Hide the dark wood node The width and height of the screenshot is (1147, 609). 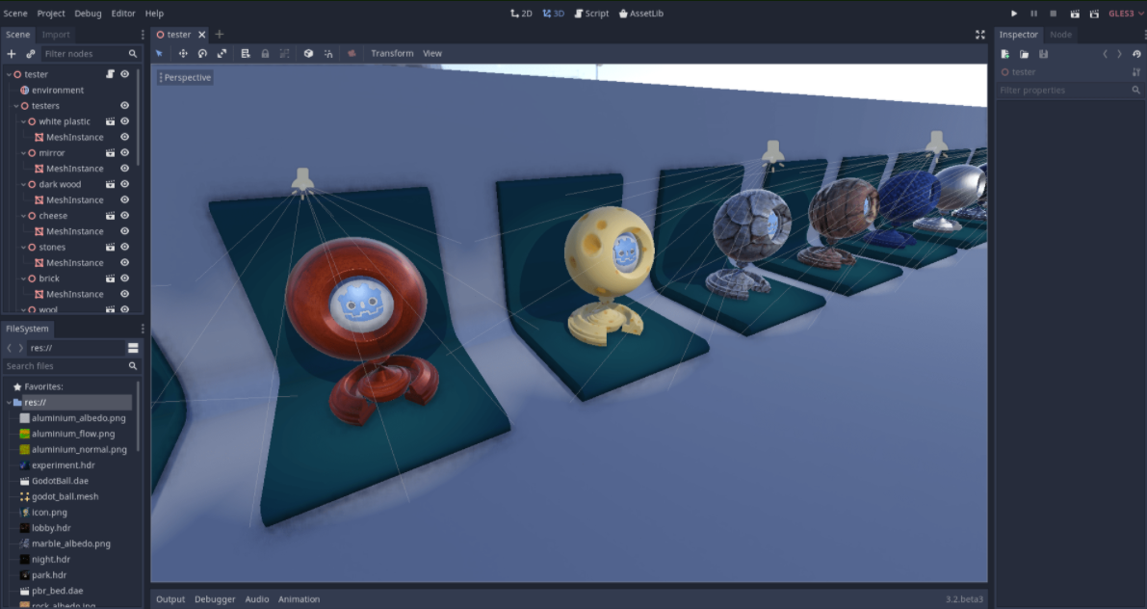click(125, 184)
